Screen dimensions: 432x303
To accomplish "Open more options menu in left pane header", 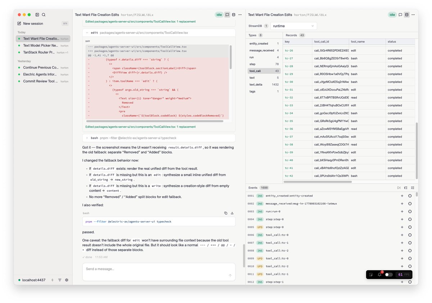I will (240, 15).
